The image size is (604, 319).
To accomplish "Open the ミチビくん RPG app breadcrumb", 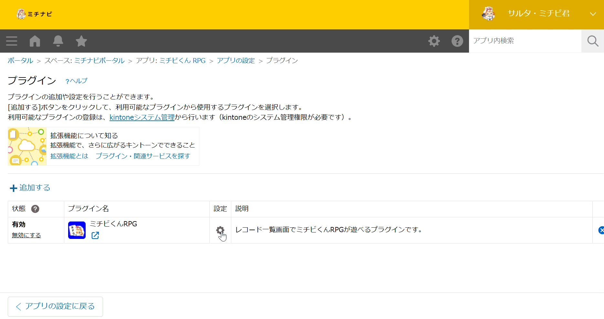I will click(x=182, y=61).
